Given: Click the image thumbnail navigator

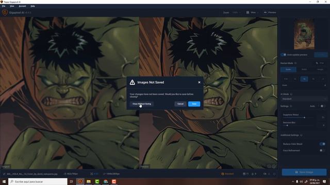Looking at the screenshot, I should (304, 34).
